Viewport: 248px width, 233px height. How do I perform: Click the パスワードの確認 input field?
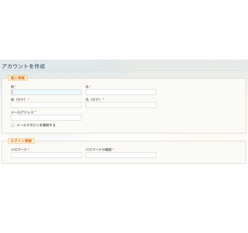(121, 155)
